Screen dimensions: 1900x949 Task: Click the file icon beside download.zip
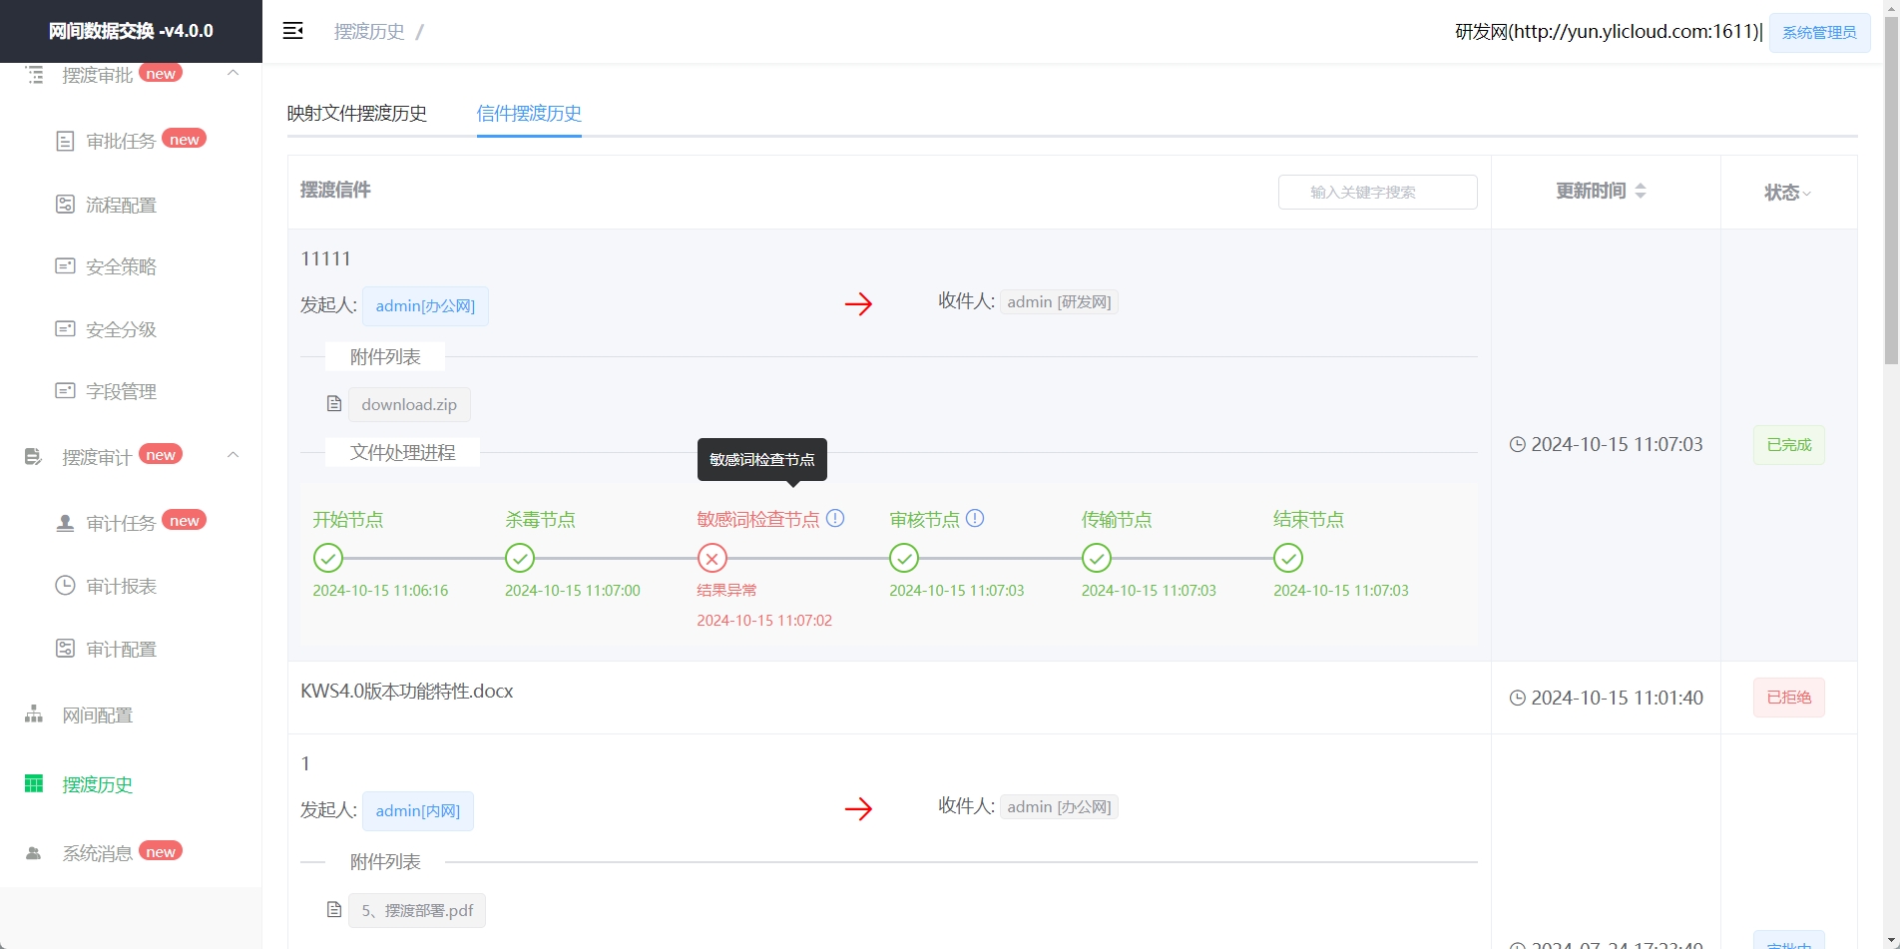tap(334, 404)
